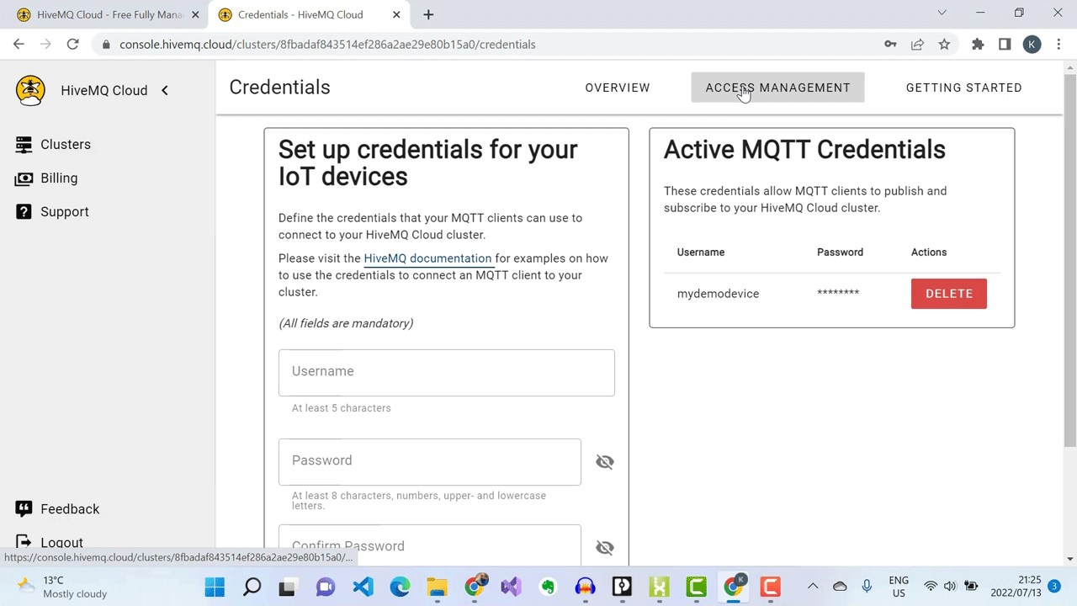Open Windows taskbar search

click(252, 587)
